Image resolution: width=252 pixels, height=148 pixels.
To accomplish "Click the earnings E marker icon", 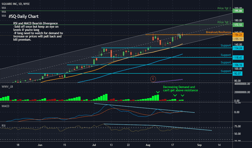I will [153, 79].
